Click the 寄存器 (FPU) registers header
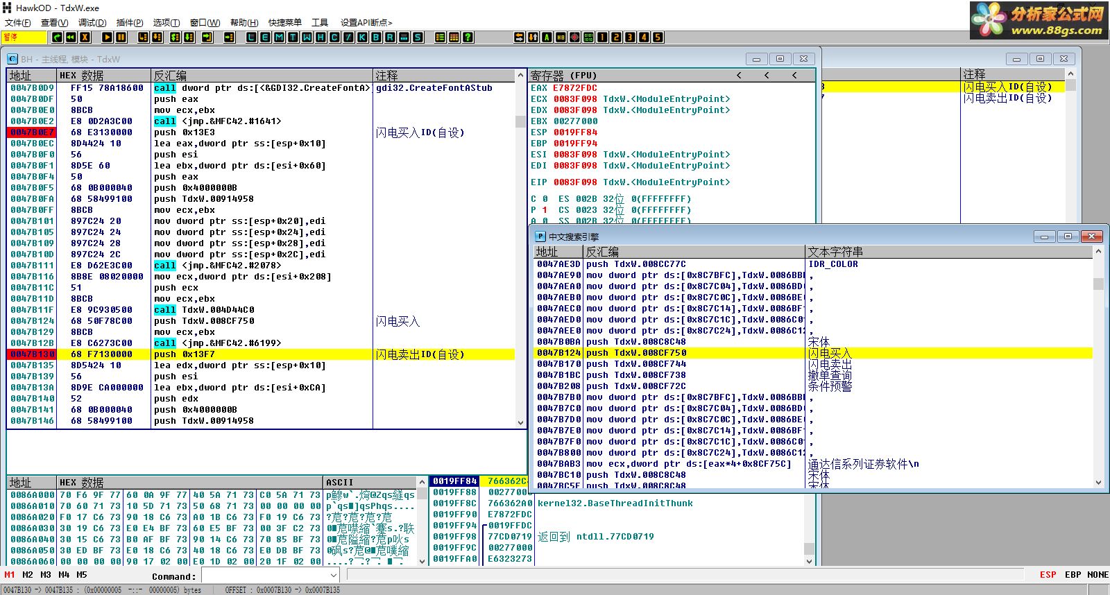The image size is (1110, 595). click(x=564, y=75)
